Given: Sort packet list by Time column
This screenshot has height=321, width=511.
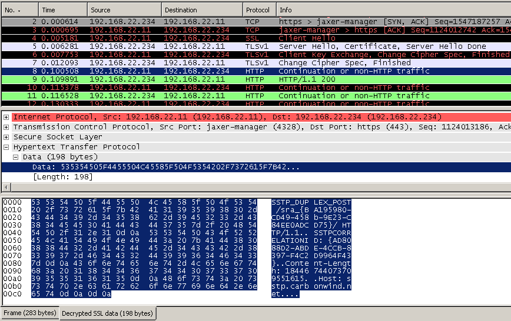Looking at the screenshot, I should (63, 10).
